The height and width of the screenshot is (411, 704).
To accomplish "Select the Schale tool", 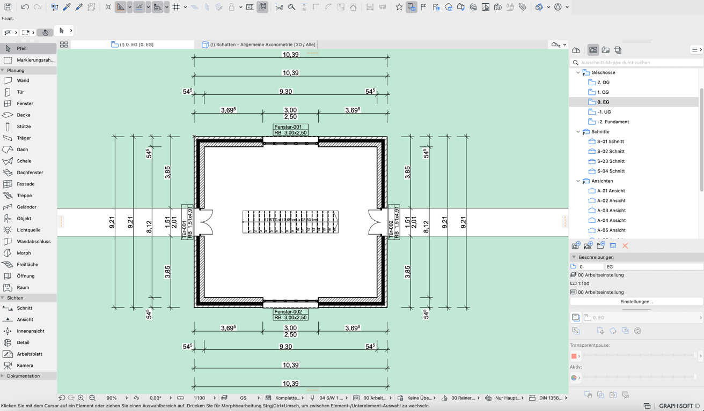I will click(x=28, y=161).
